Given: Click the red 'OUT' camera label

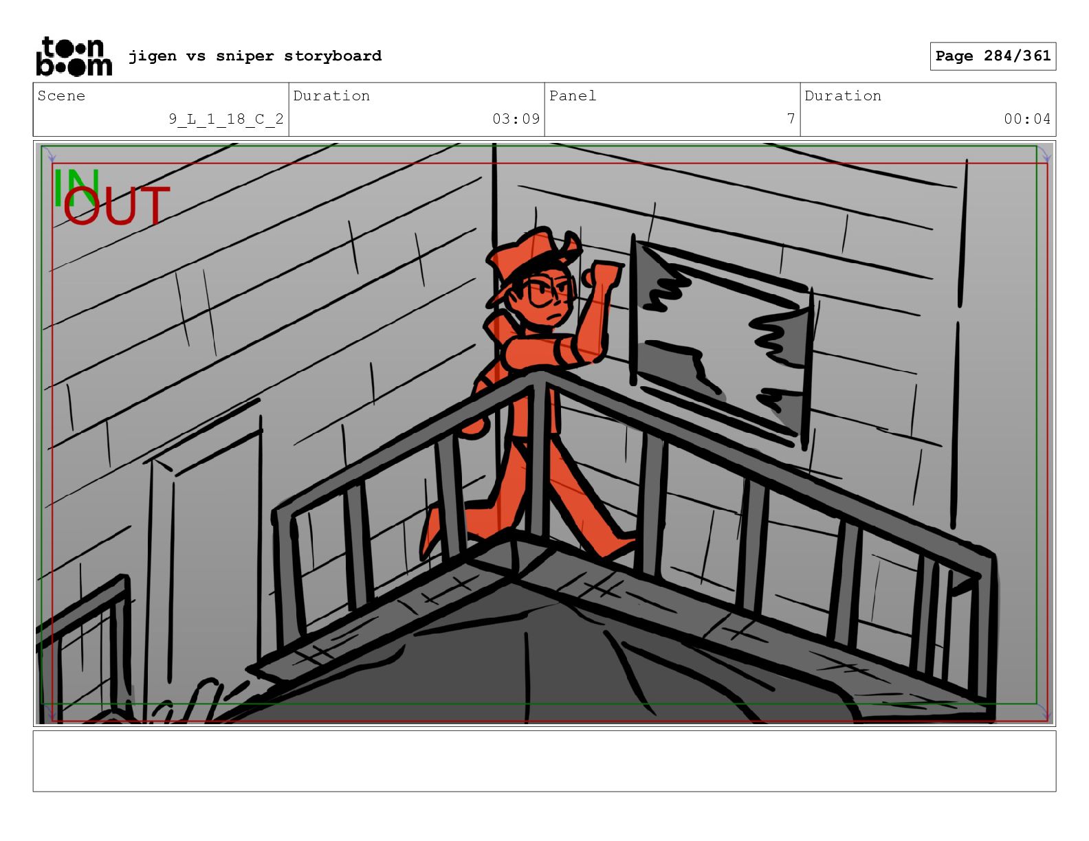Looking at the screenshot, I should (116, 205).
